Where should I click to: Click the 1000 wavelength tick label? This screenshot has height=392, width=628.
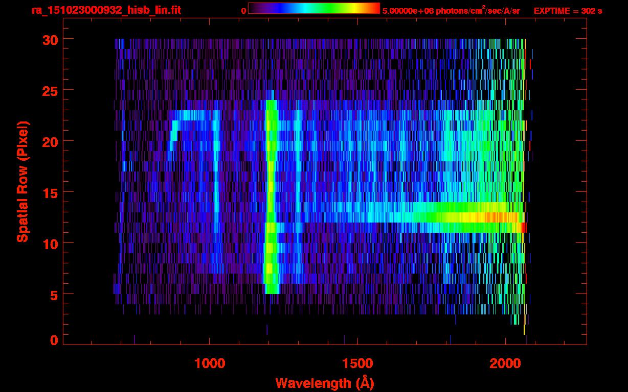point(210,363)
